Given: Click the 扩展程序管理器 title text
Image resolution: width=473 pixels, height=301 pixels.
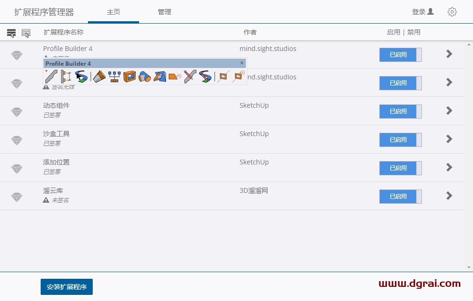Looking at the screenshot, I should (x=44, y=12).
